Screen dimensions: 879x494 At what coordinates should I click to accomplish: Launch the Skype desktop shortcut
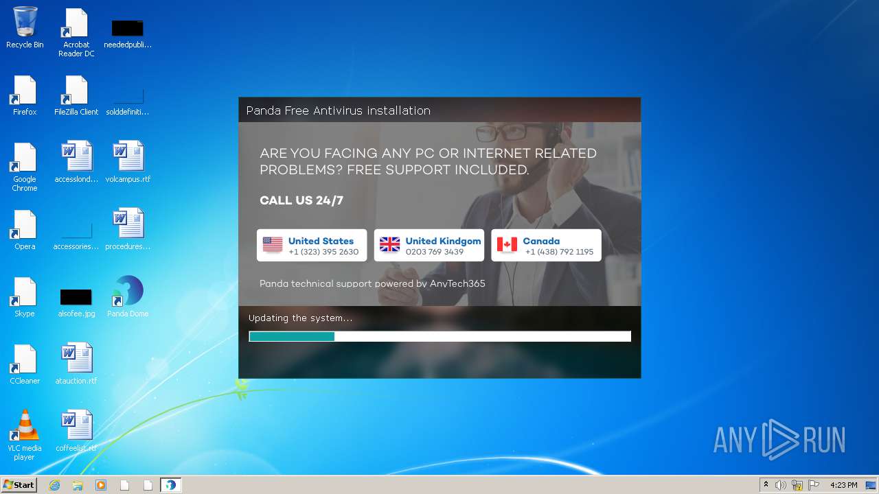25,296
